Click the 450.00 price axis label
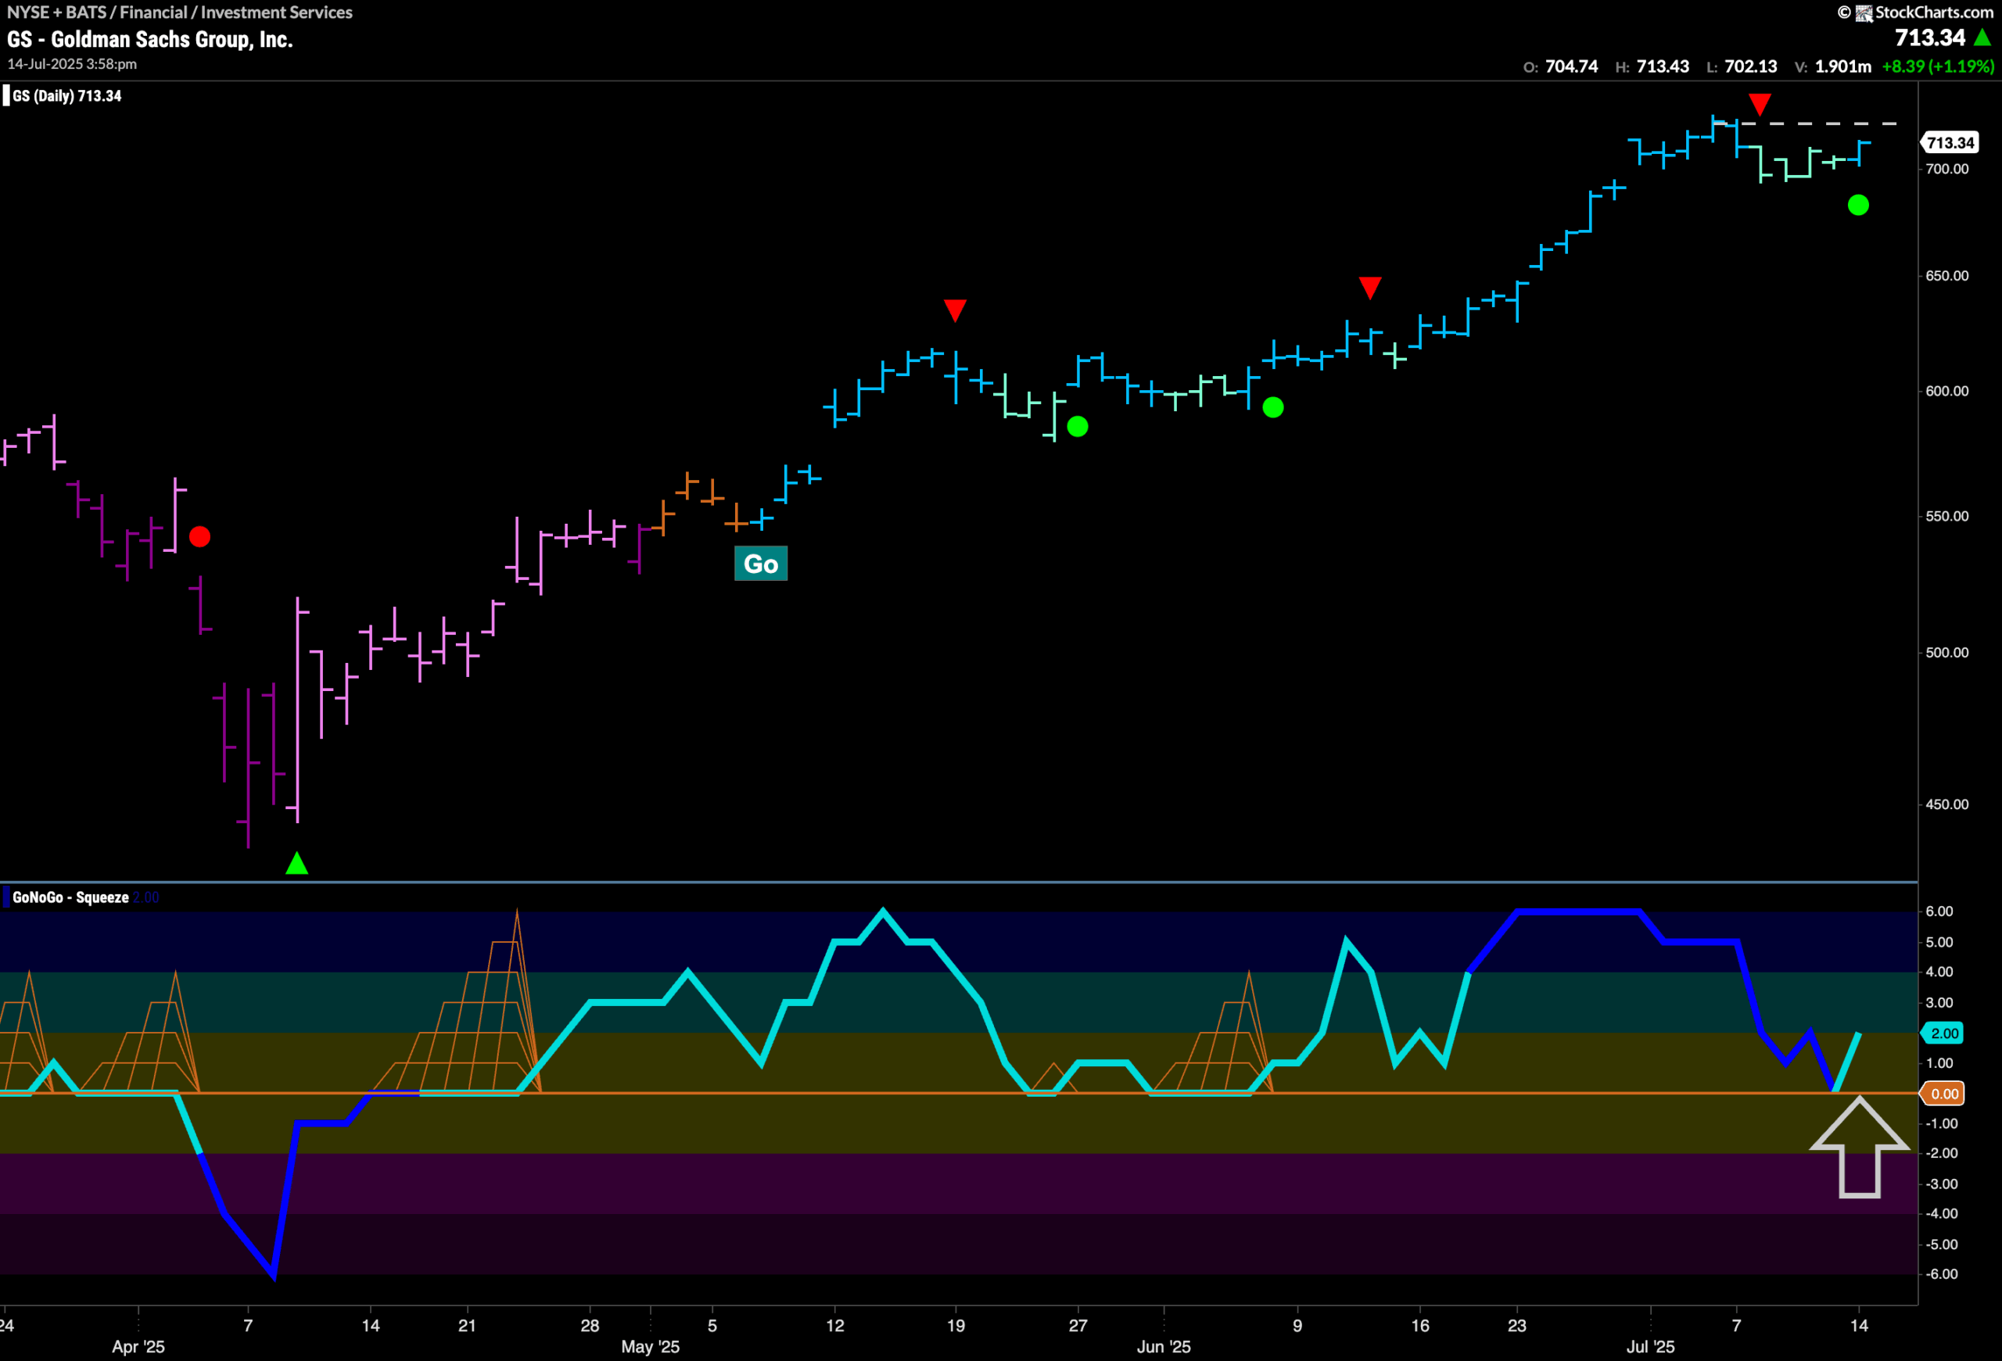This screenshot has width=2002, height=1361. pos(1947,804)
